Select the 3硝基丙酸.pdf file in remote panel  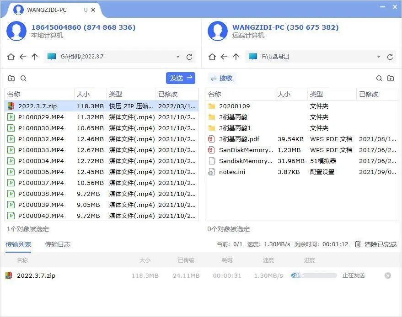234,139
